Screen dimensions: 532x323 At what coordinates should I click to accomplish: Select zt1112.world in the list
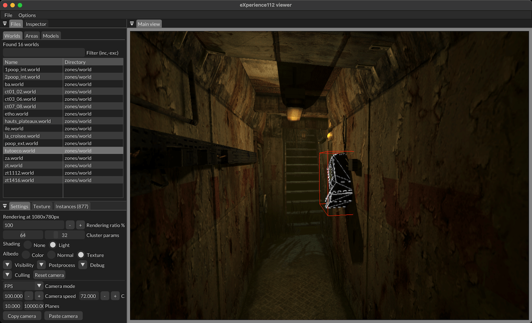tap(63, 173)
